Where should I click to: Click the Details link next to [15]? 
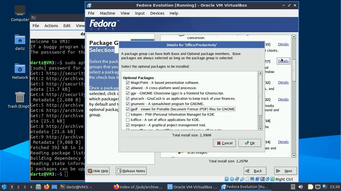(x=283, y=44)
